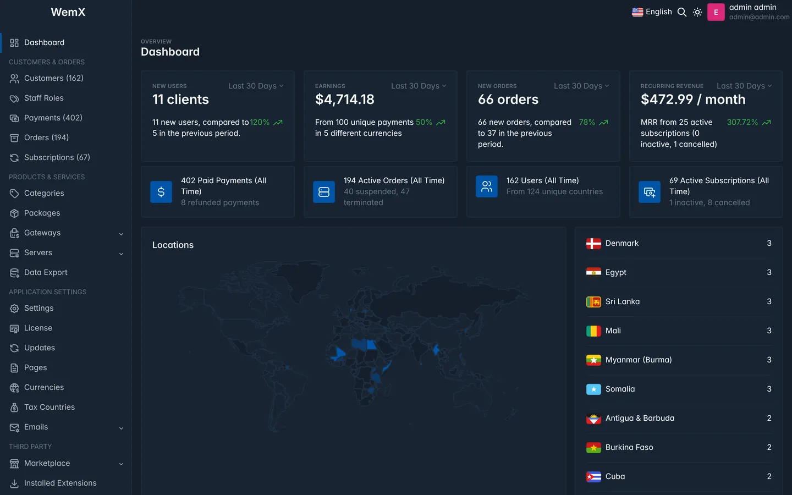Click the Sri Lanka flag icon
792x495 pixels.
[593, 302]
